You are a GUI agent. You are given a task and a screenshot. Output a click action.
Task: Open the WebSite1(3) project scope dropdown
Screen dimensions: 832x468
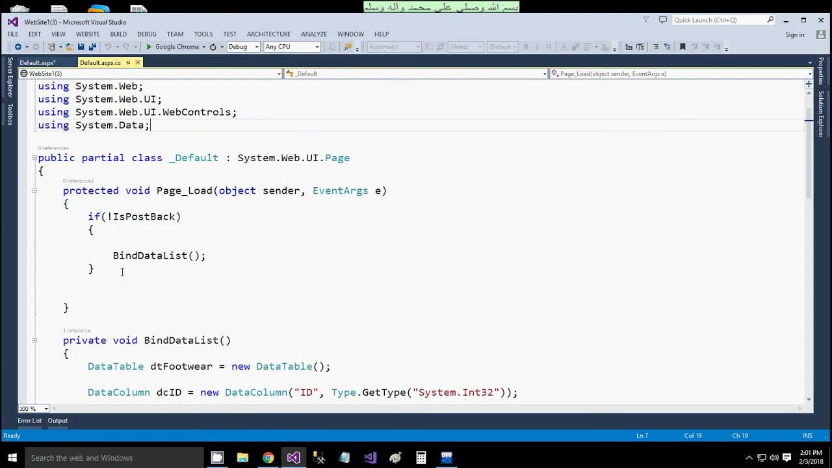point(151,73)
